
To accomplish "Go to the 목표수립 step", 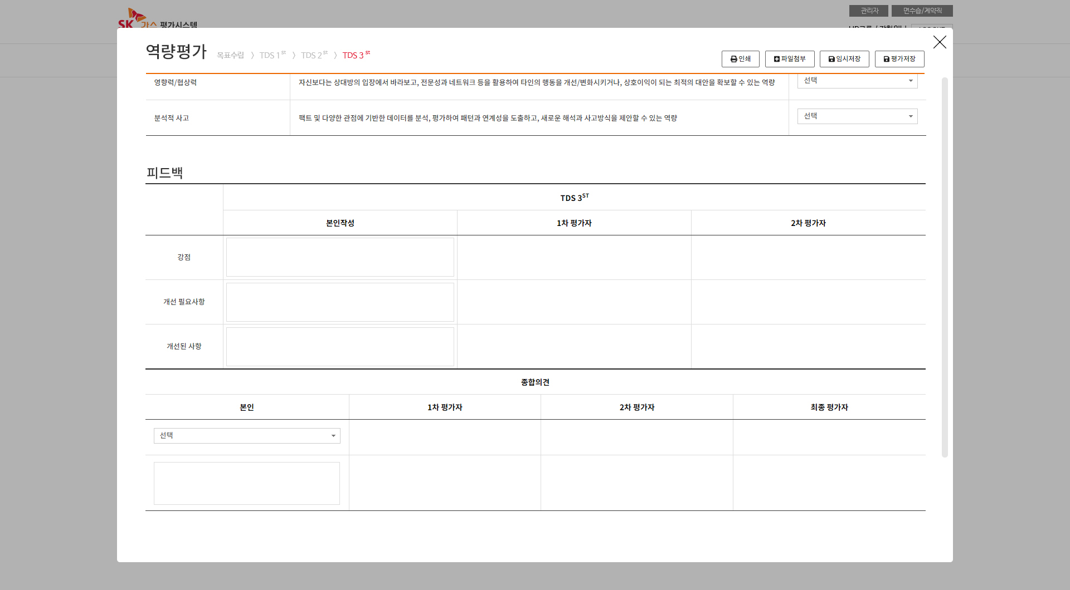I will pos(230,56).
